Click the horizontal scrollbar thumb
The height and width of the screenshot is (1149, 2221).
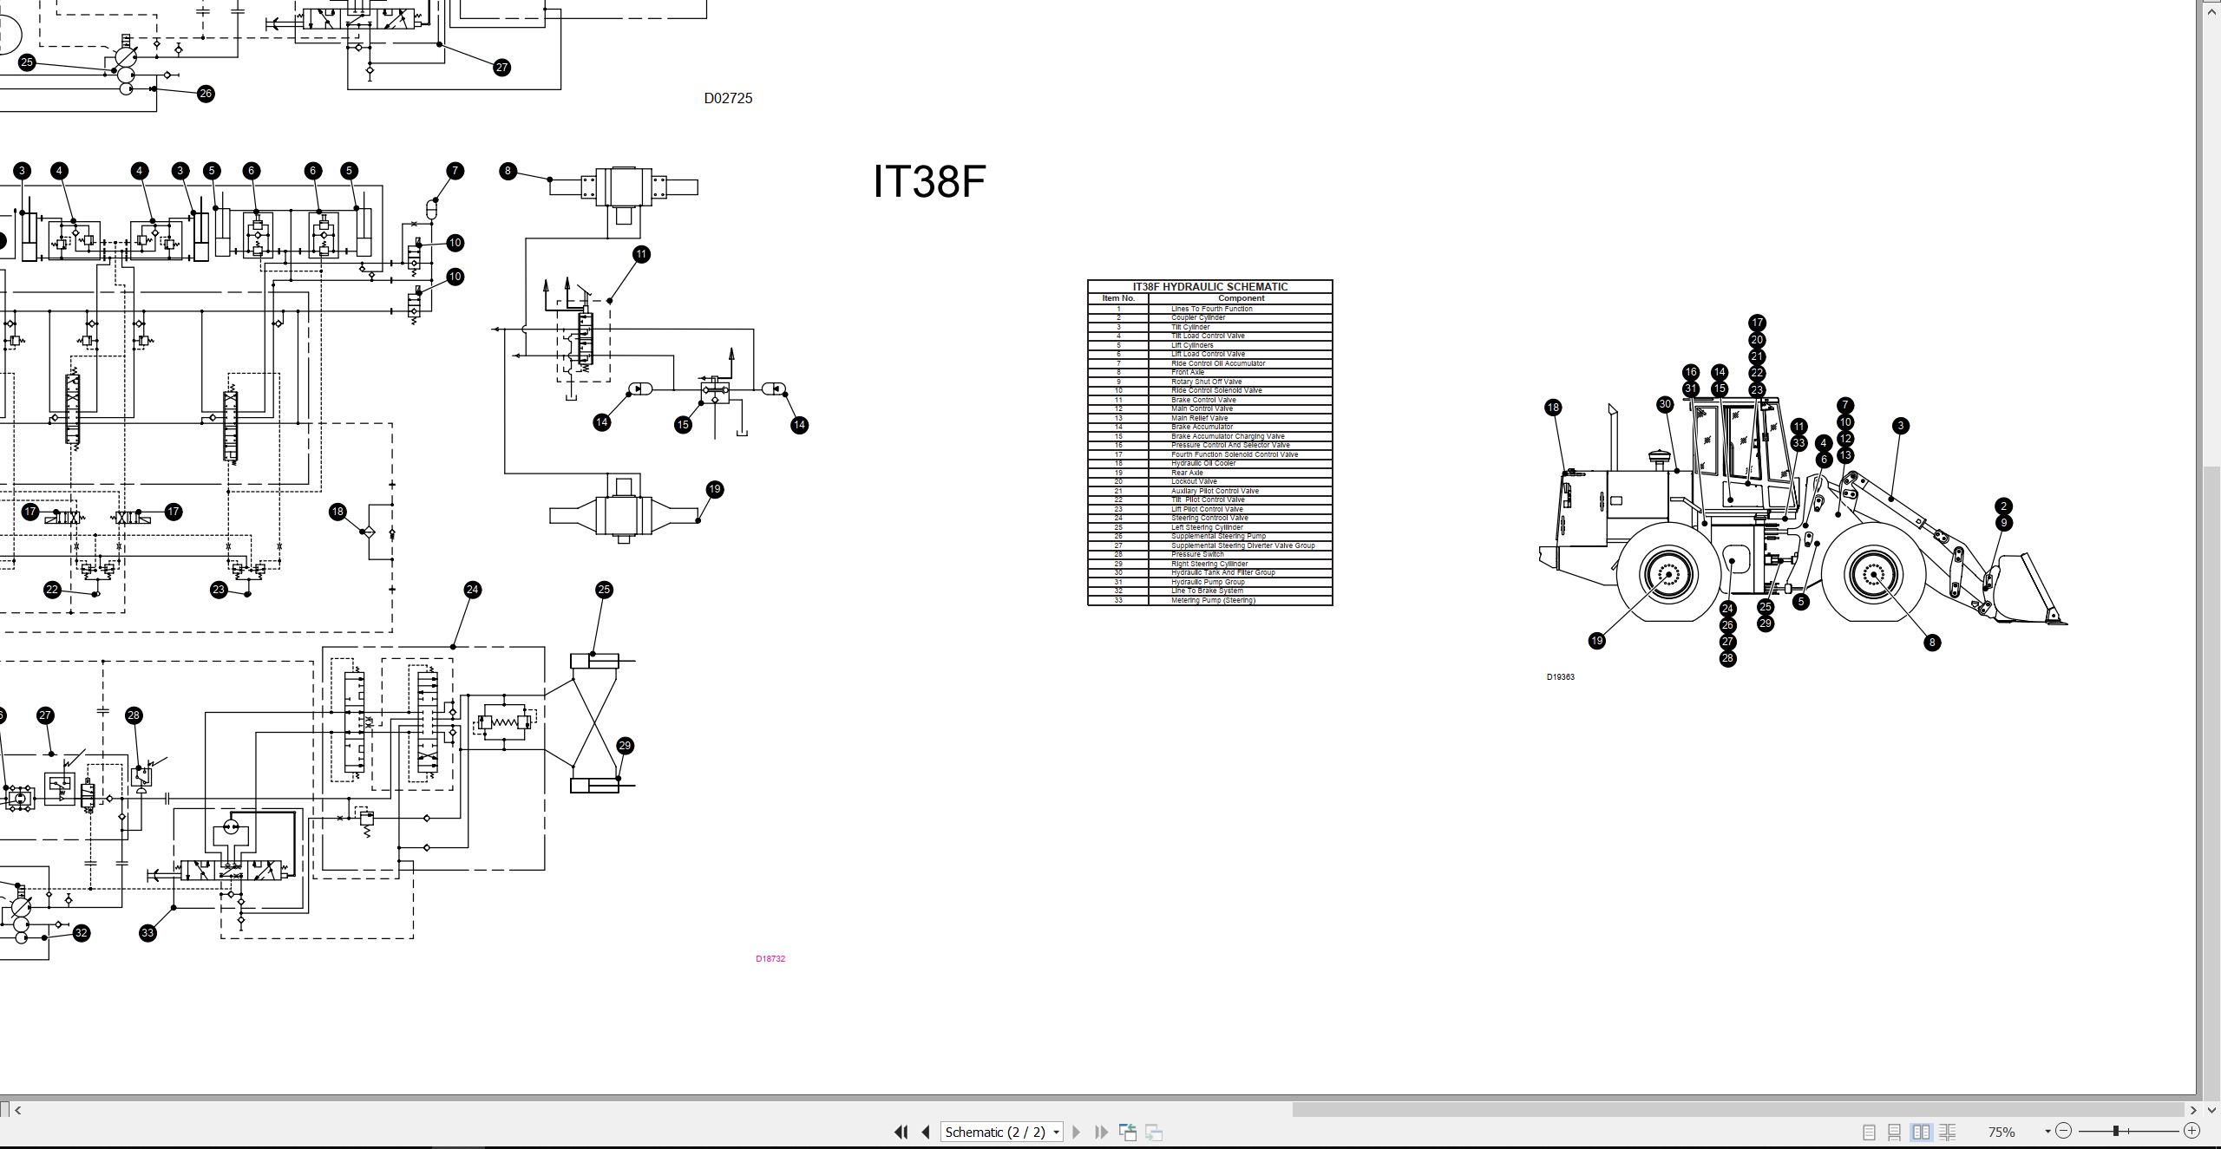[x=1739, y=1110]
